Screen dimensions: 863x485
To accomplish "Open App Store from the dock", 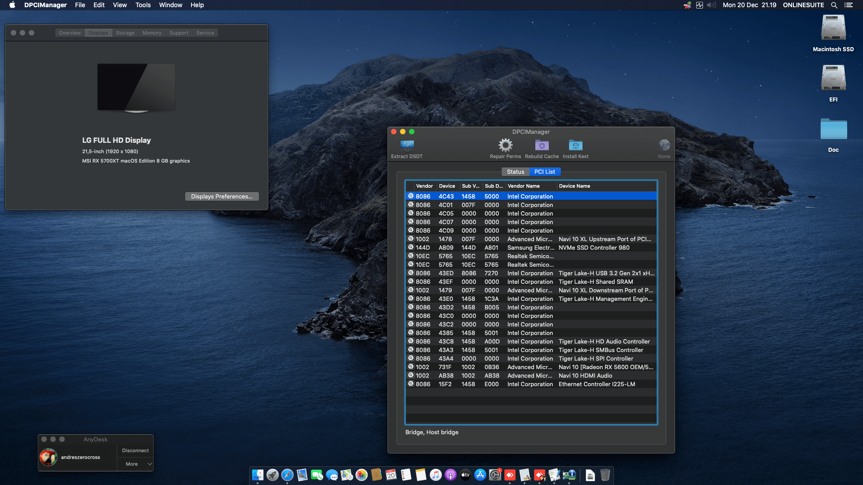I will [480, 475].
